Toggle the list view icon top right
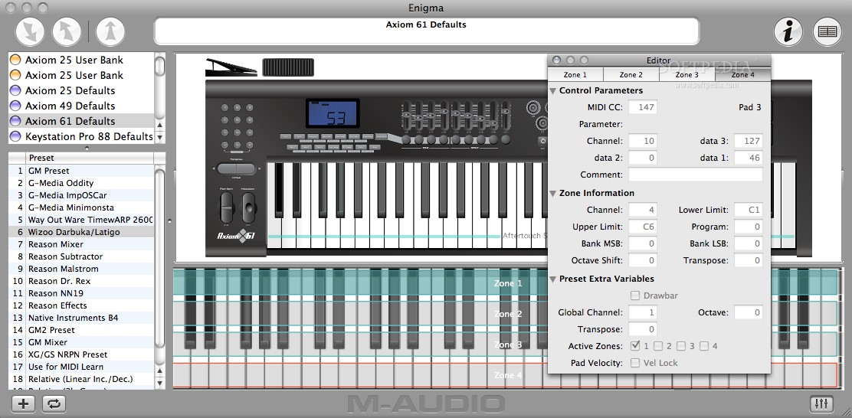Viewport: 852px width, 418px height. (x=827, y=31)
